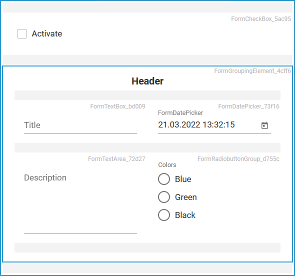The image size is (295, 276).
Task: Select the Header grouping title
Action: point(147,81)
